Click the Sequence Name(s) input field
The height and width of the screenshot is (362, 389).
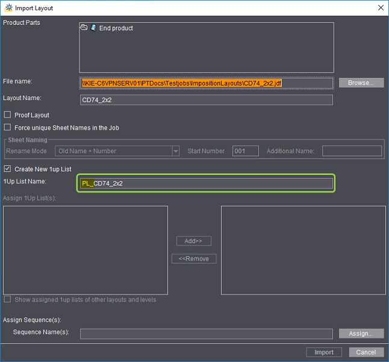206,334
